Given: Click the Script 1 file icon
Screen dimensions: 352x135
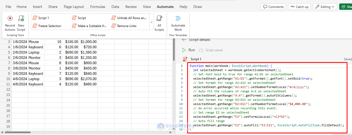Looking at the screenshot, I should pos(185,59).
